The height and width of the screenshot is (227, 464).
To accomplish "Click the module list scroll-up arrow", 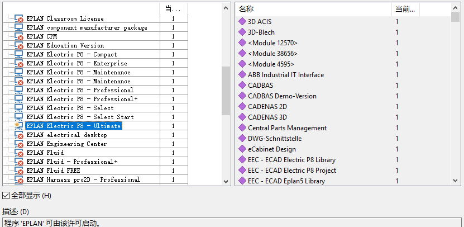I will point(455,8).
